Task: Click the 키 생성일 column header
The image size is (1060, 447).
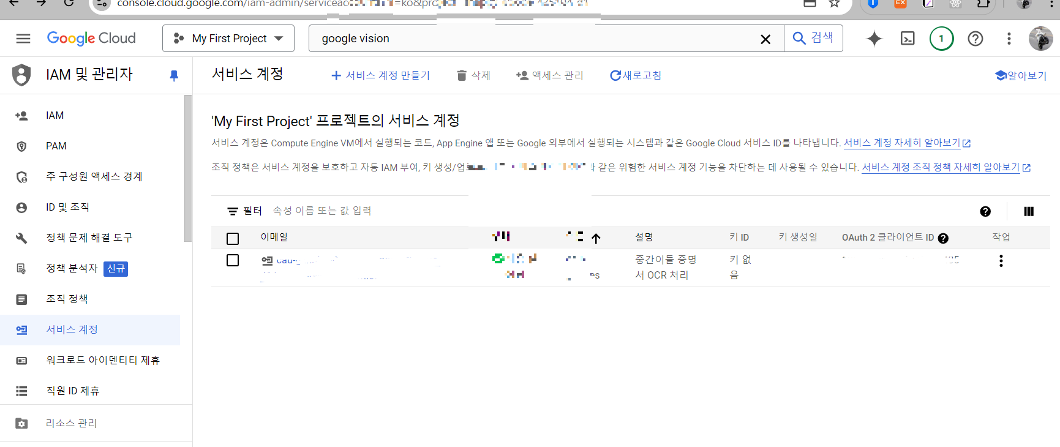Action: click(x=798, y=237)
